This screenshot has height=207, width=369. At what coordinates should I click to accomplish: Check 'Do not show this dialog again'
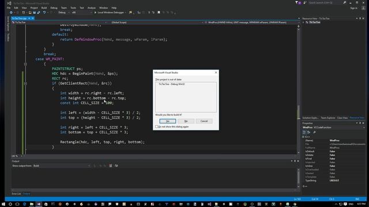(x=156, y=126)
